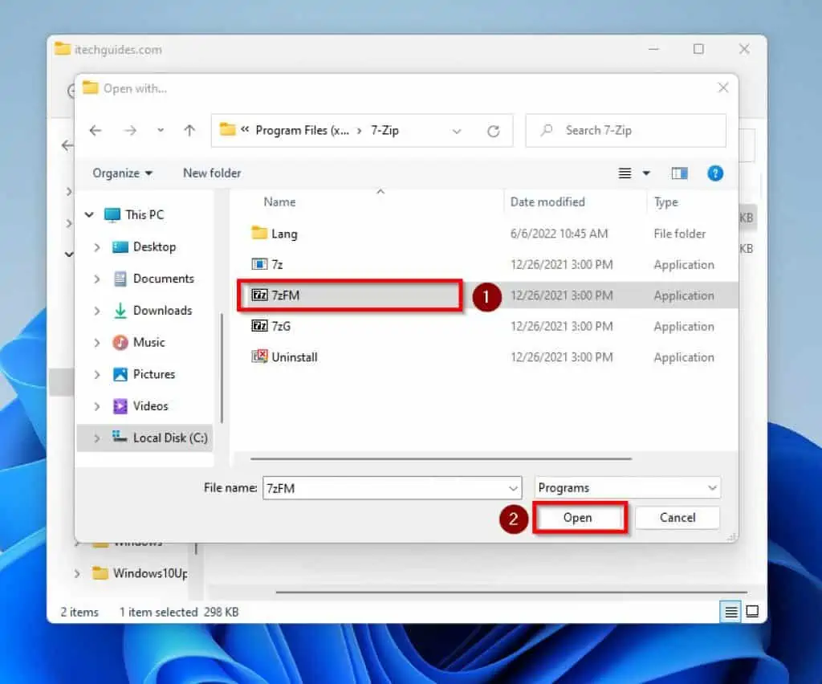Expand address bar previous locations chevron
This screenshot has width=822, height=684.
click(457, 131)
